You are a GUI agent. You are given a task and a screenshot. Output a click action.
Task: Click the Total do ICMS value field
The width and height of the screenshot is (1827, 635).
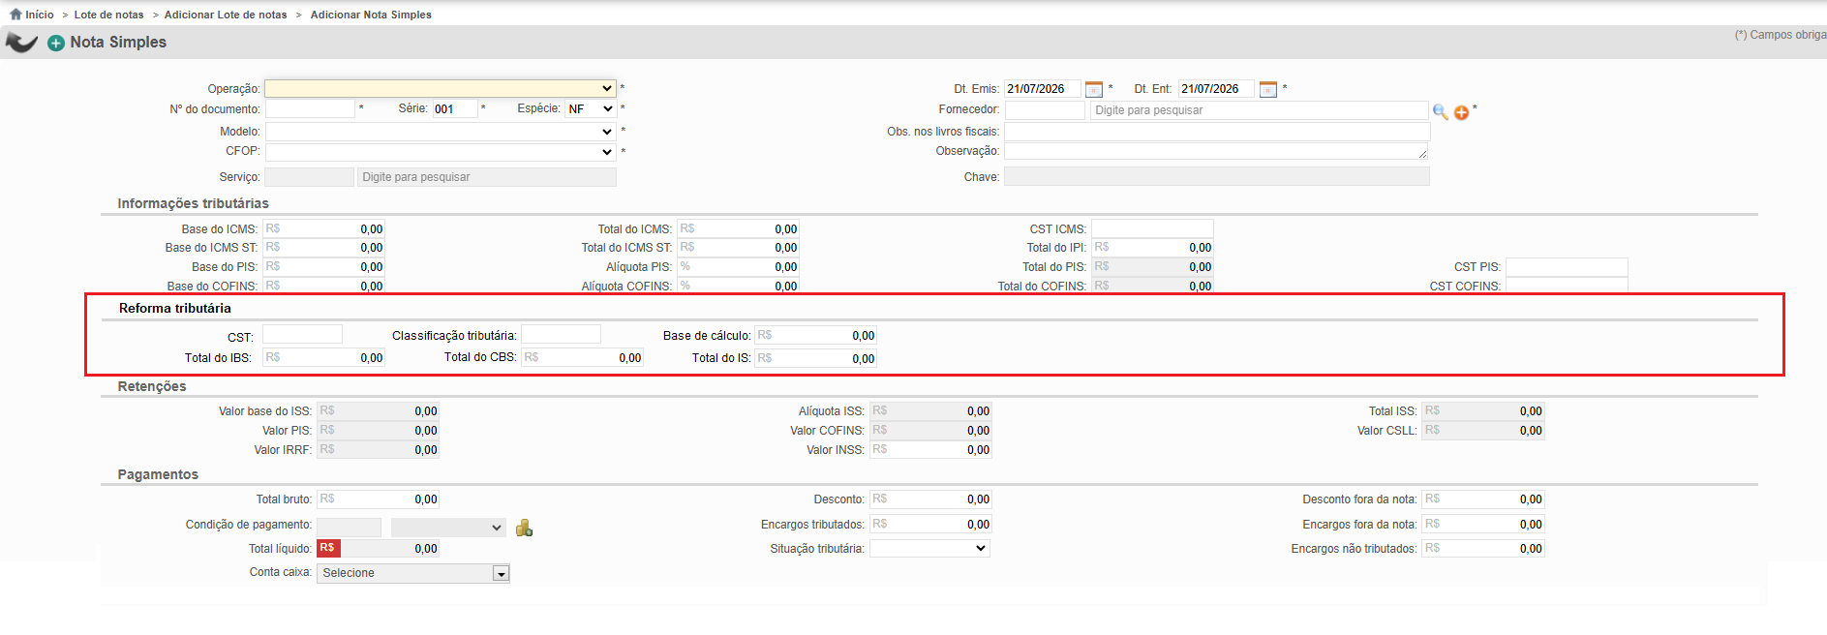point(738,229)
